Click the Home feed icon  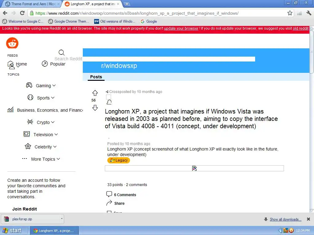point(11,64)
